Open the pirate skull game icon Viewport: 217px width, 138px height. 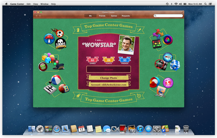click(60, 43)
